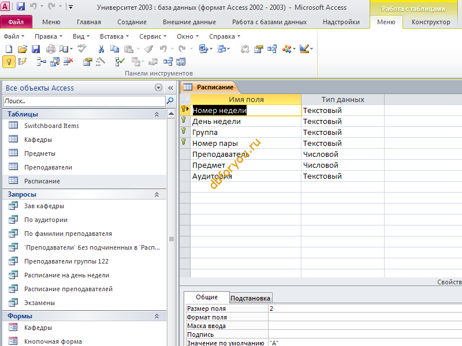Open the Преподаватели table
Screen dimensions: 462x346
click(48, 167)
